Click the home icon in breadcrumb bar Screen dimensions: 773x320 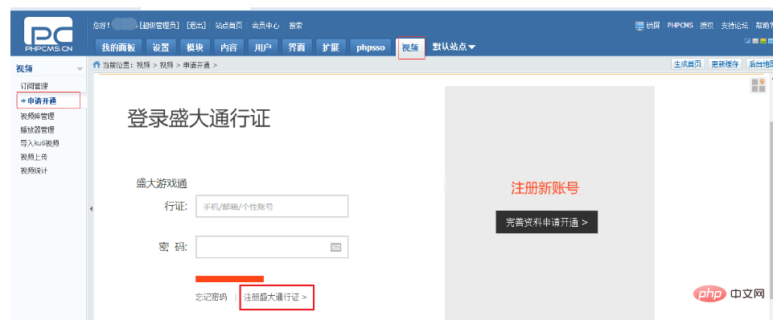[97, 64]
